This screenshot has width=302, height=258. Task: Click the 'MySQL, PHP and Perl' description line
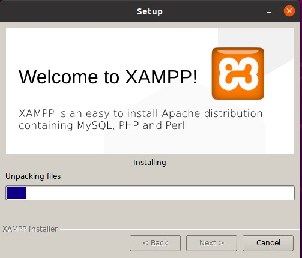tap(131, 125)
